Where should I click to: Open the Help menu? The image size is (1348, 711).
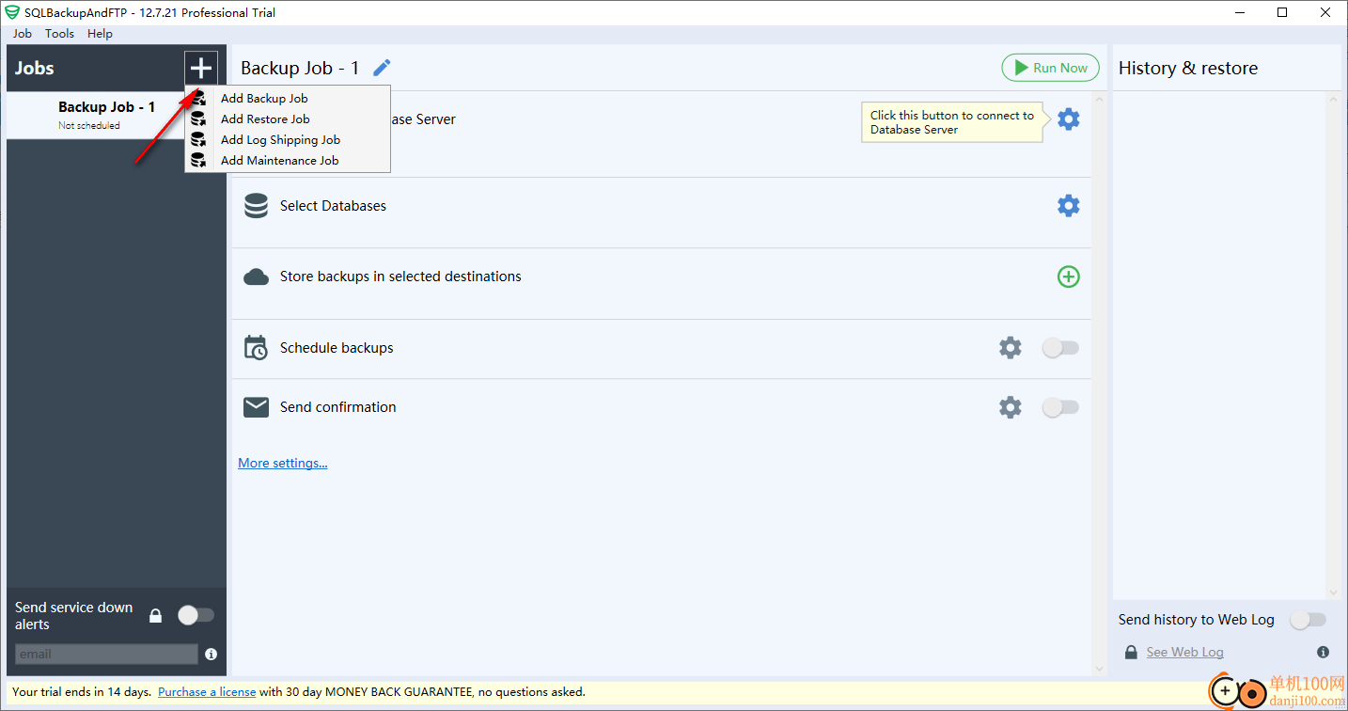[100, 33]
